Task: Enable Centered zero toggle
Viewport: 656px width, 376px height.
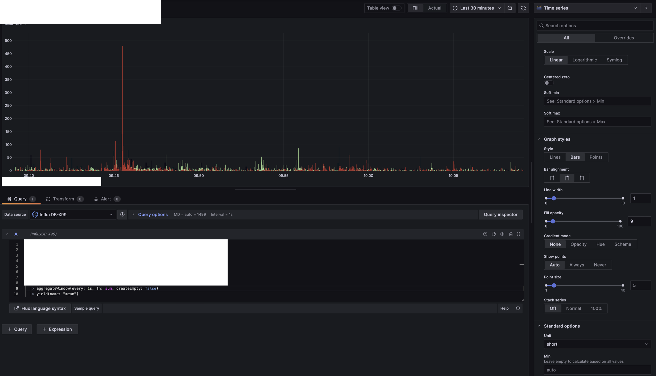Action: pos(548,83)
